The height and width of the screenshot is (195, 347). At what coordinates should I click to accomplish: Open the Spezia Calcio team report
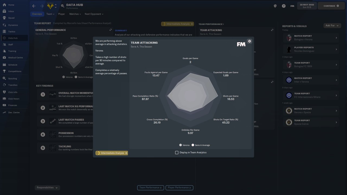tap(311, 122)
